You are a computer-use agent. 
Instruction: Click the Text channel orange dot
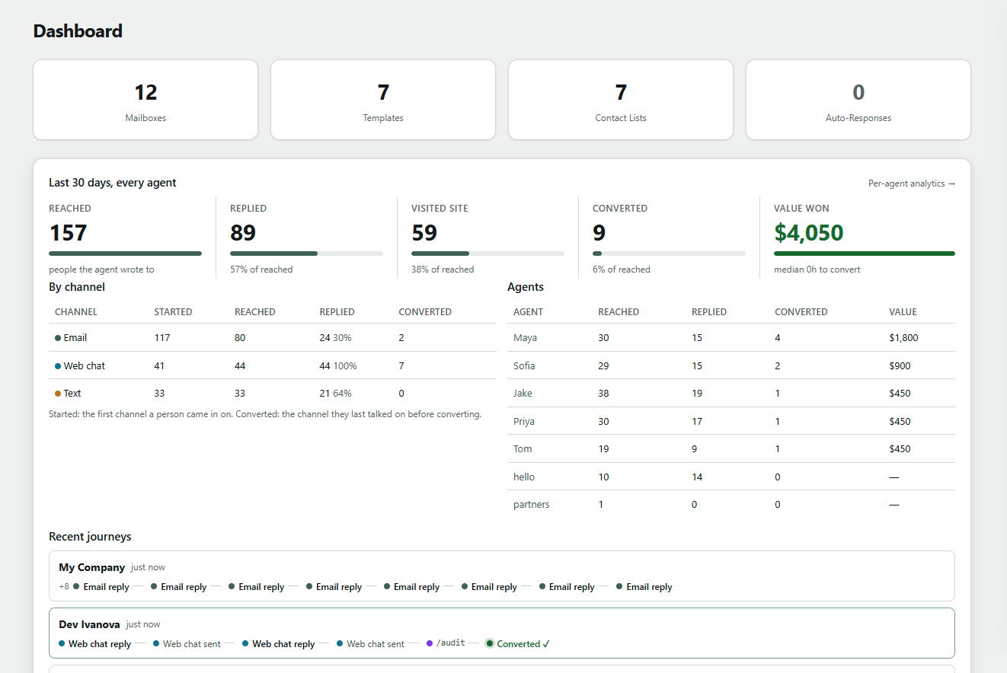click(58, 394)
